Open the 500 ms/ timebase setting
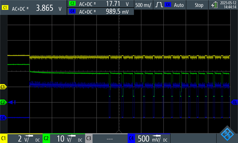 click(x=143, y=5)
